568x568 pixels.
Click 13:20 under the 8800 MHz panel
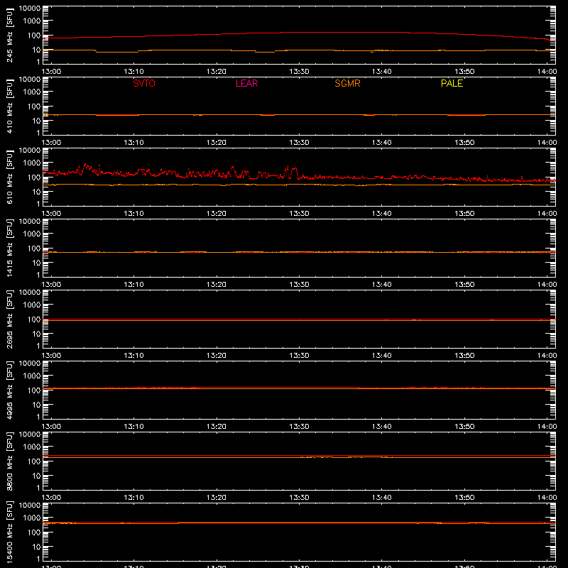pos(217,498)
